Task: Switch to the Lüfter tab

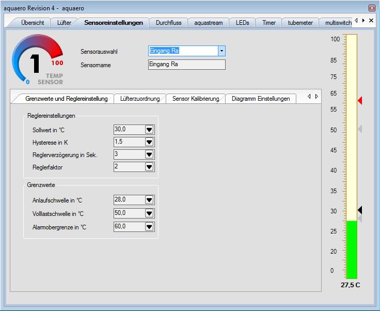Action: tap(60, 23)
